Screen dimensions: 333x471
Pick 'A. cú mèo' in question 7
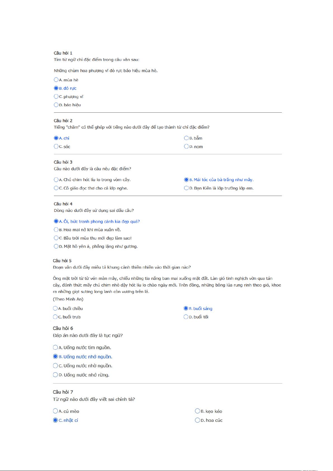(x=55, y=411)
